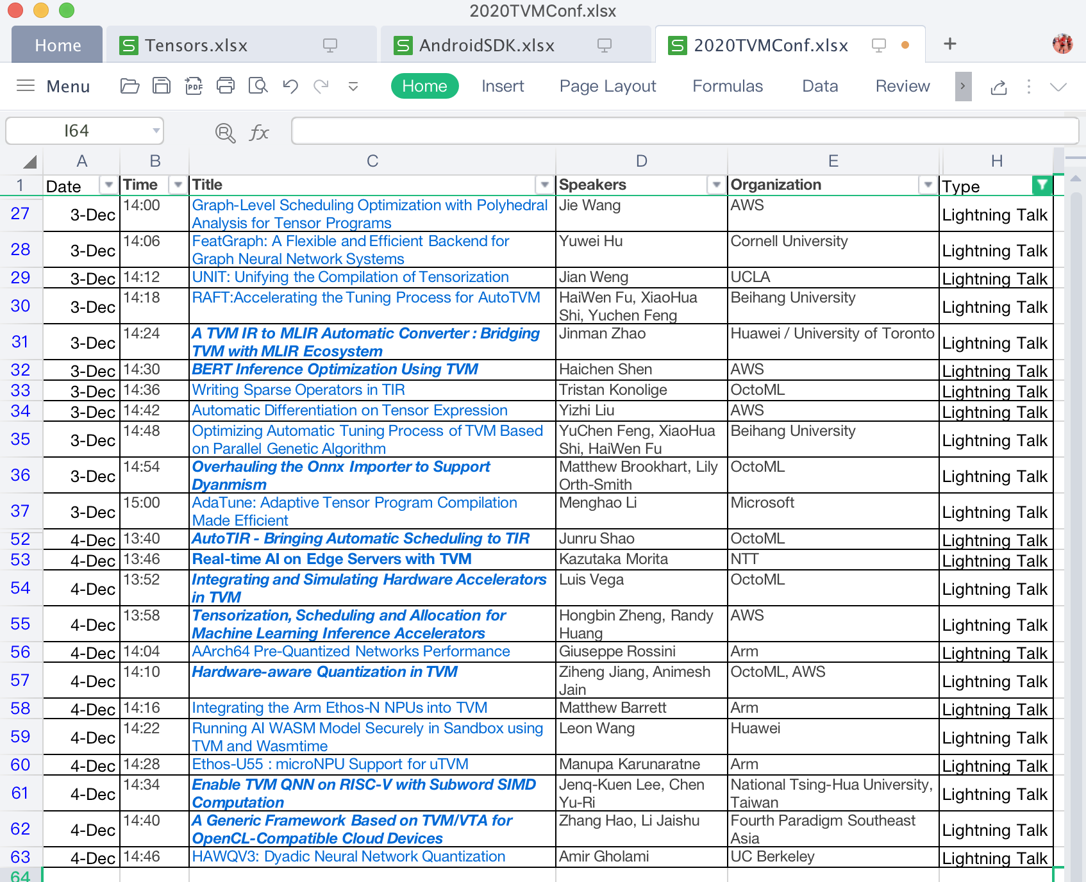Click Select All corner triangle
Image resolution: width=1086 pixels, height=882 pixels.
[29, 162]
